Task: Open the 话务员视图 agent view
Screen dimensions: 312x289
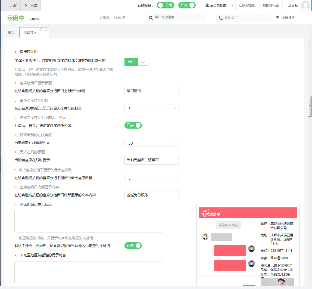Action: tap(216, 5)
